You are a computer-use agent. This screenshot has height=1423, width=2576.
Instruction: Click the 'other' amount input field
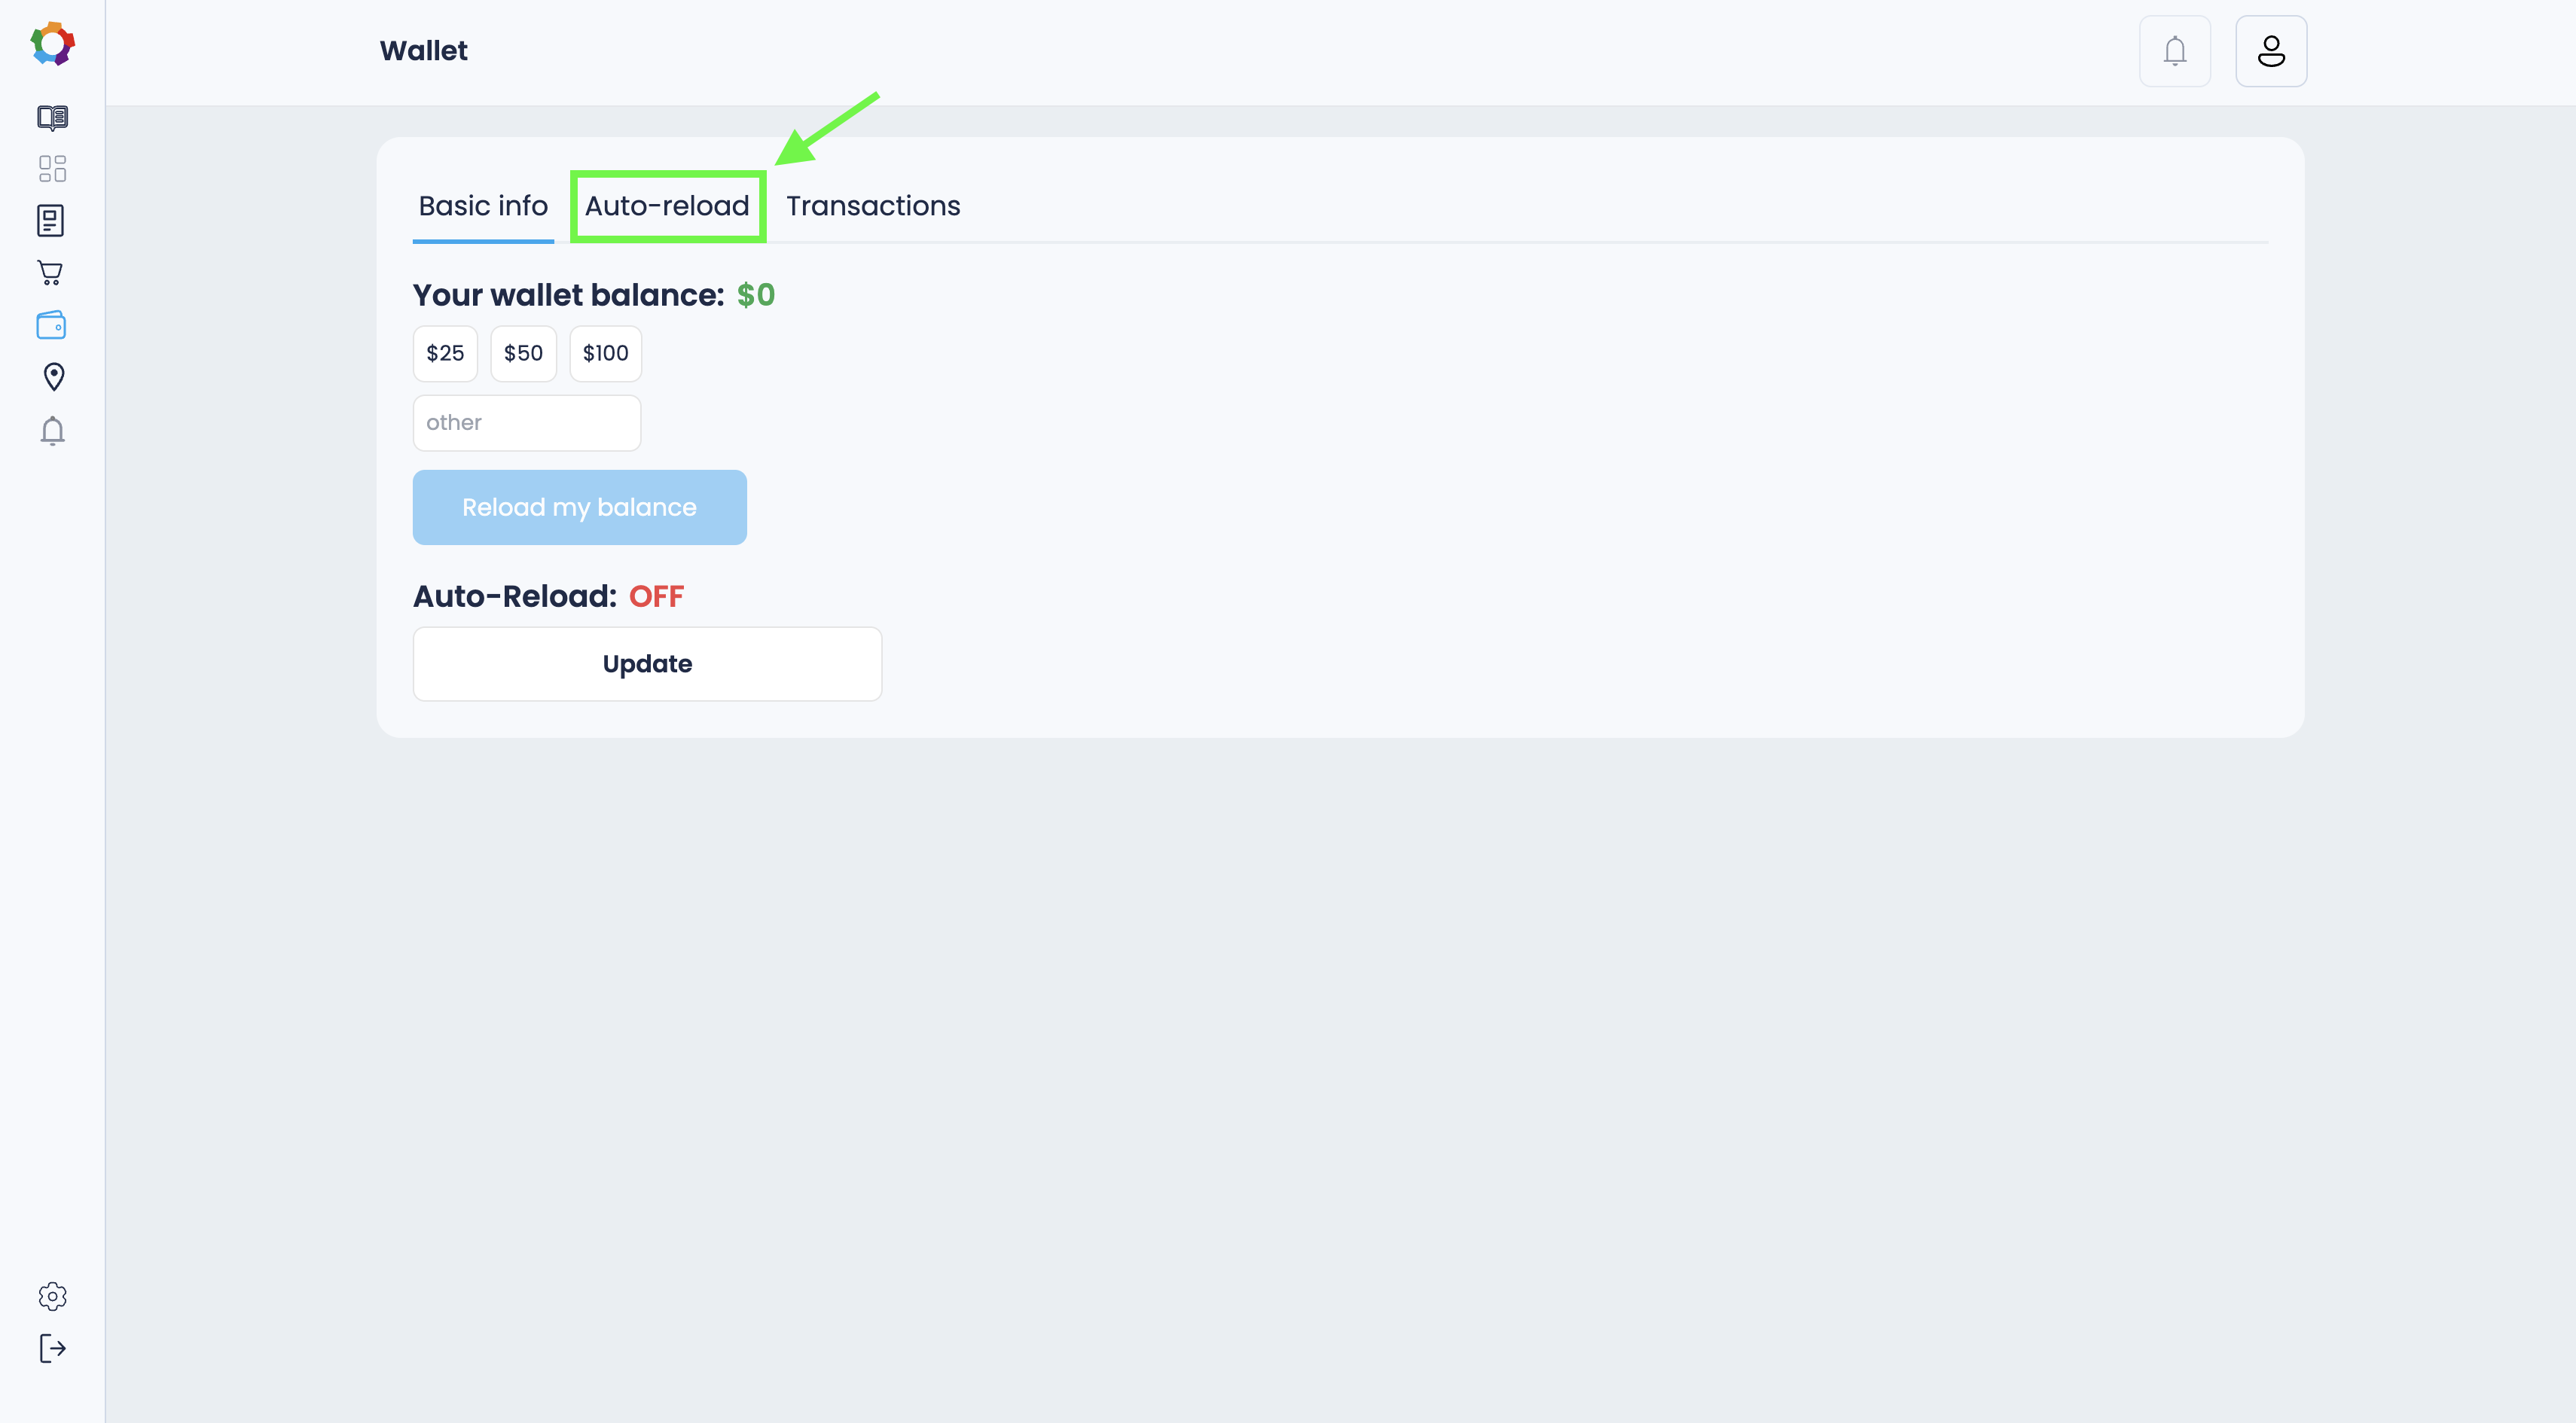526,422
